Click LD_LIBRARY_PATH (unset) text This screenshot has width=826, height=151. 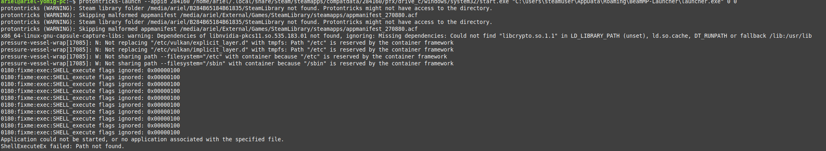(608, 36)
